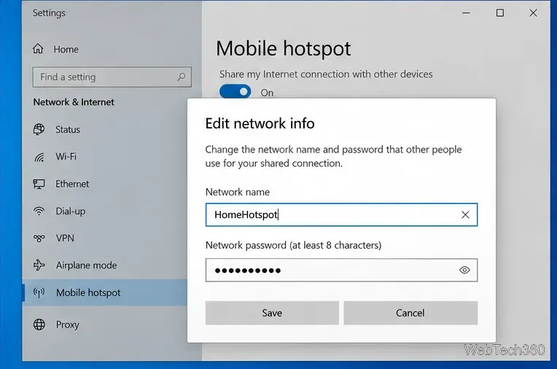Reveal password with the eye icon
This screenshot has width=557, height=369.
click(464, 270)
